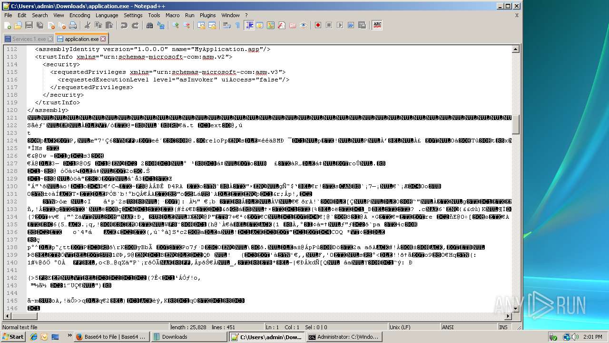Click the New file toolbar icon
Image resolution: width=609 pixels, height=343 pixels.
[8, 25]
